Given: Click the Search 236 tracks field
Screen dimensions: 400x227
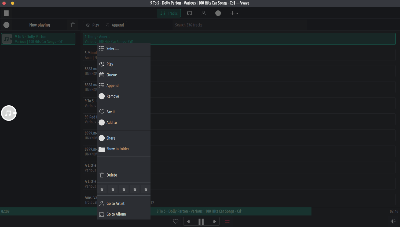Looking at the screenshot, I should (x=239, y=25).
